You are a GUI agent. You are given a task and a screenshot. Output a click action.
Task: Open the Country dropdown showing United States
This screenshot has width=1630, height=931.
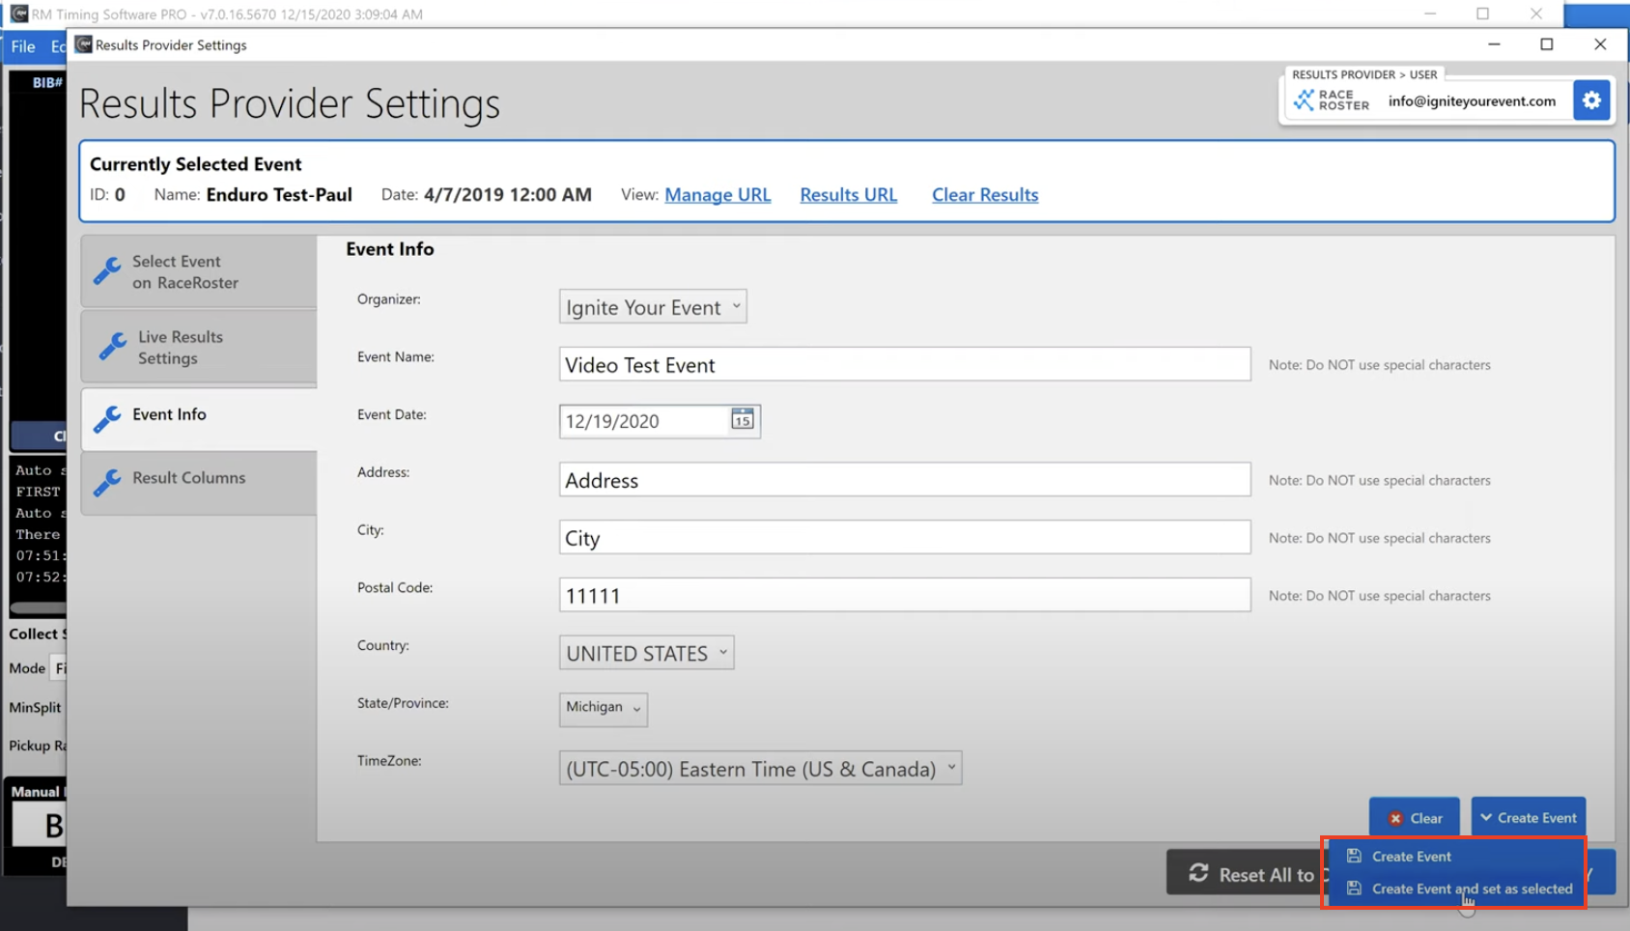[646, 653]
